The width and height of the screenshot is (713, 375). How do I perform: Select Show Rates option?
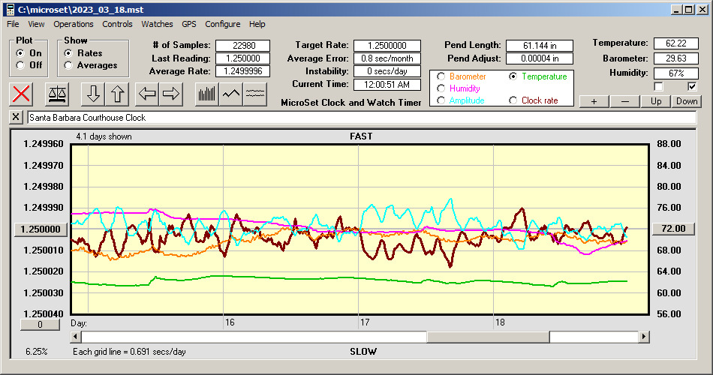[68, 53]
